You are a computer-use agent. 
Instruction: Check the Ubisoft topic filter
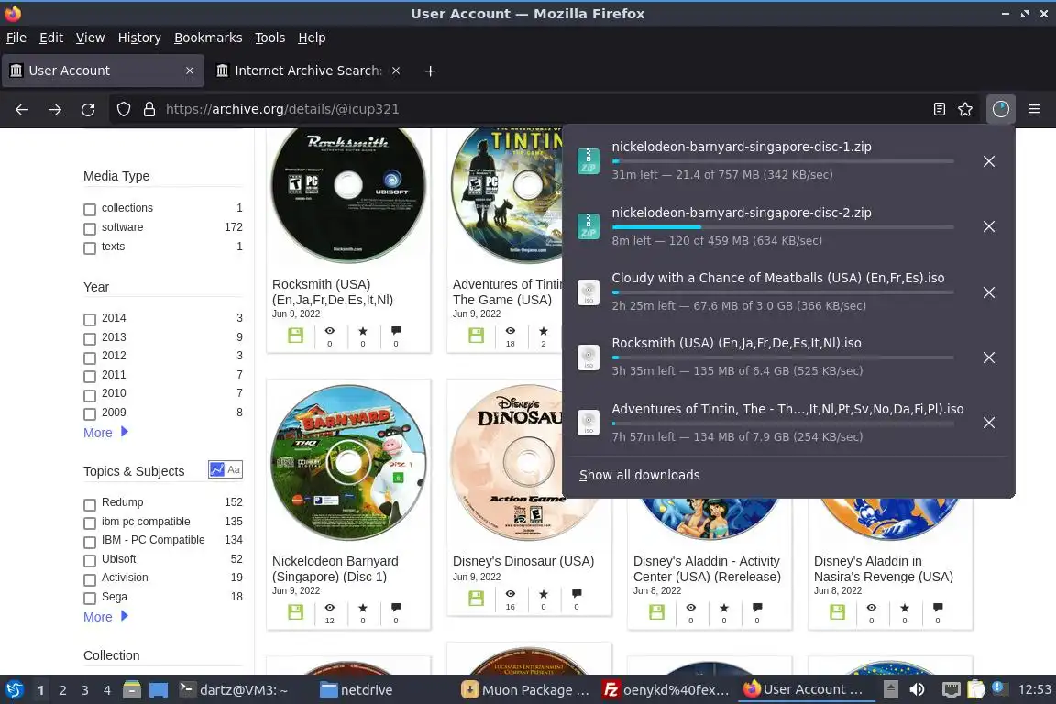[x=90, y=560]
